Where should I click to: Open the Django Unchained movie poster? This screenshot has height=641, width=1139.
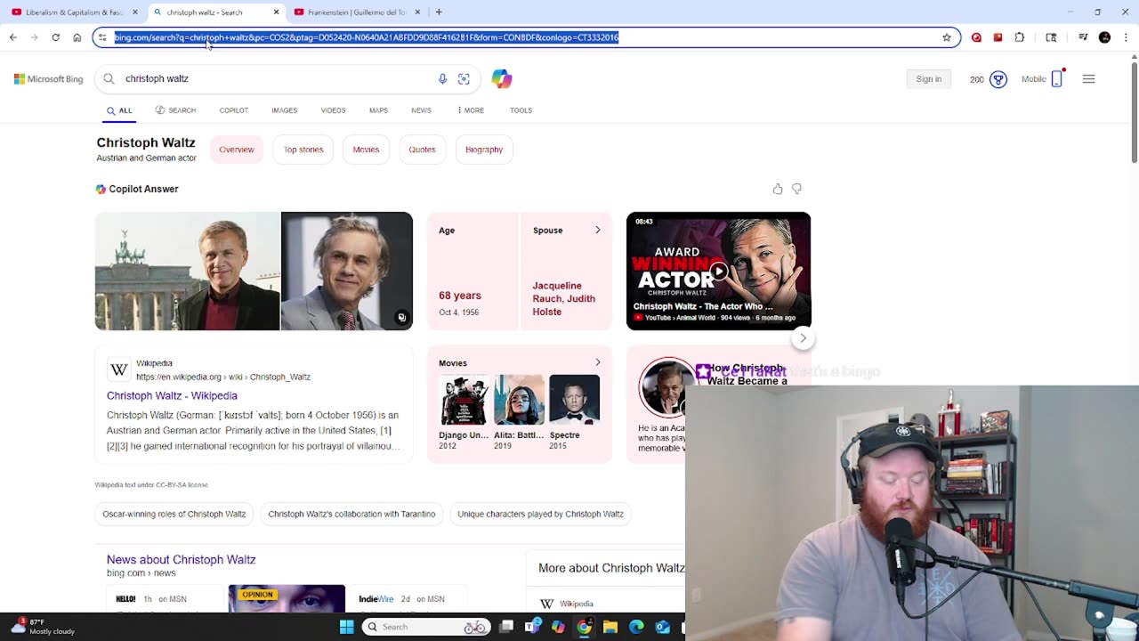coord(464,400)
